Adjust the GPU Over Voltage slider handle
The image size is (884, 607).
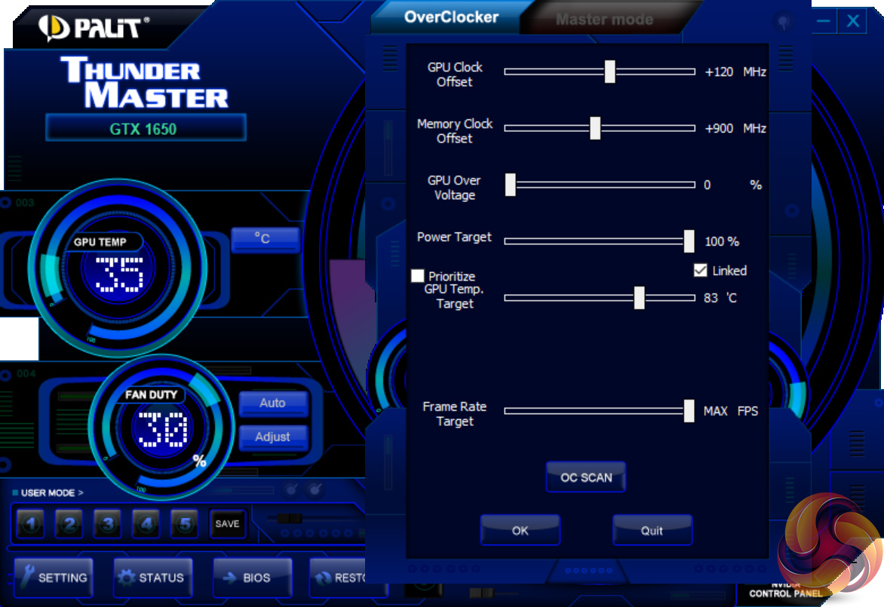[x=510, y=184]
